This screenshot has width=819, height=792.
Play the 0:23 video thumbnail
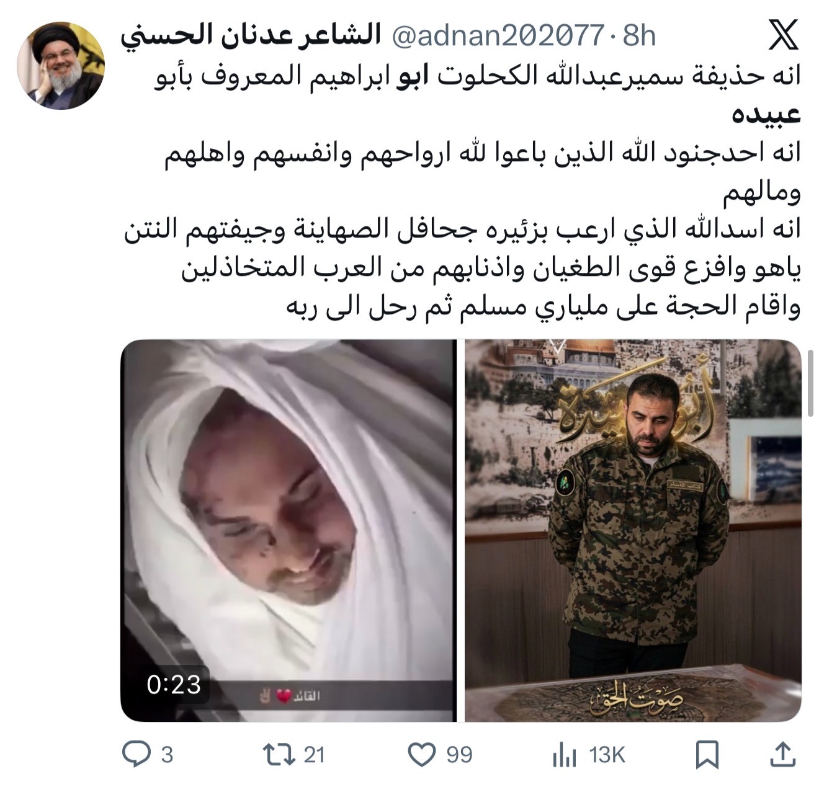pos(289,530)
